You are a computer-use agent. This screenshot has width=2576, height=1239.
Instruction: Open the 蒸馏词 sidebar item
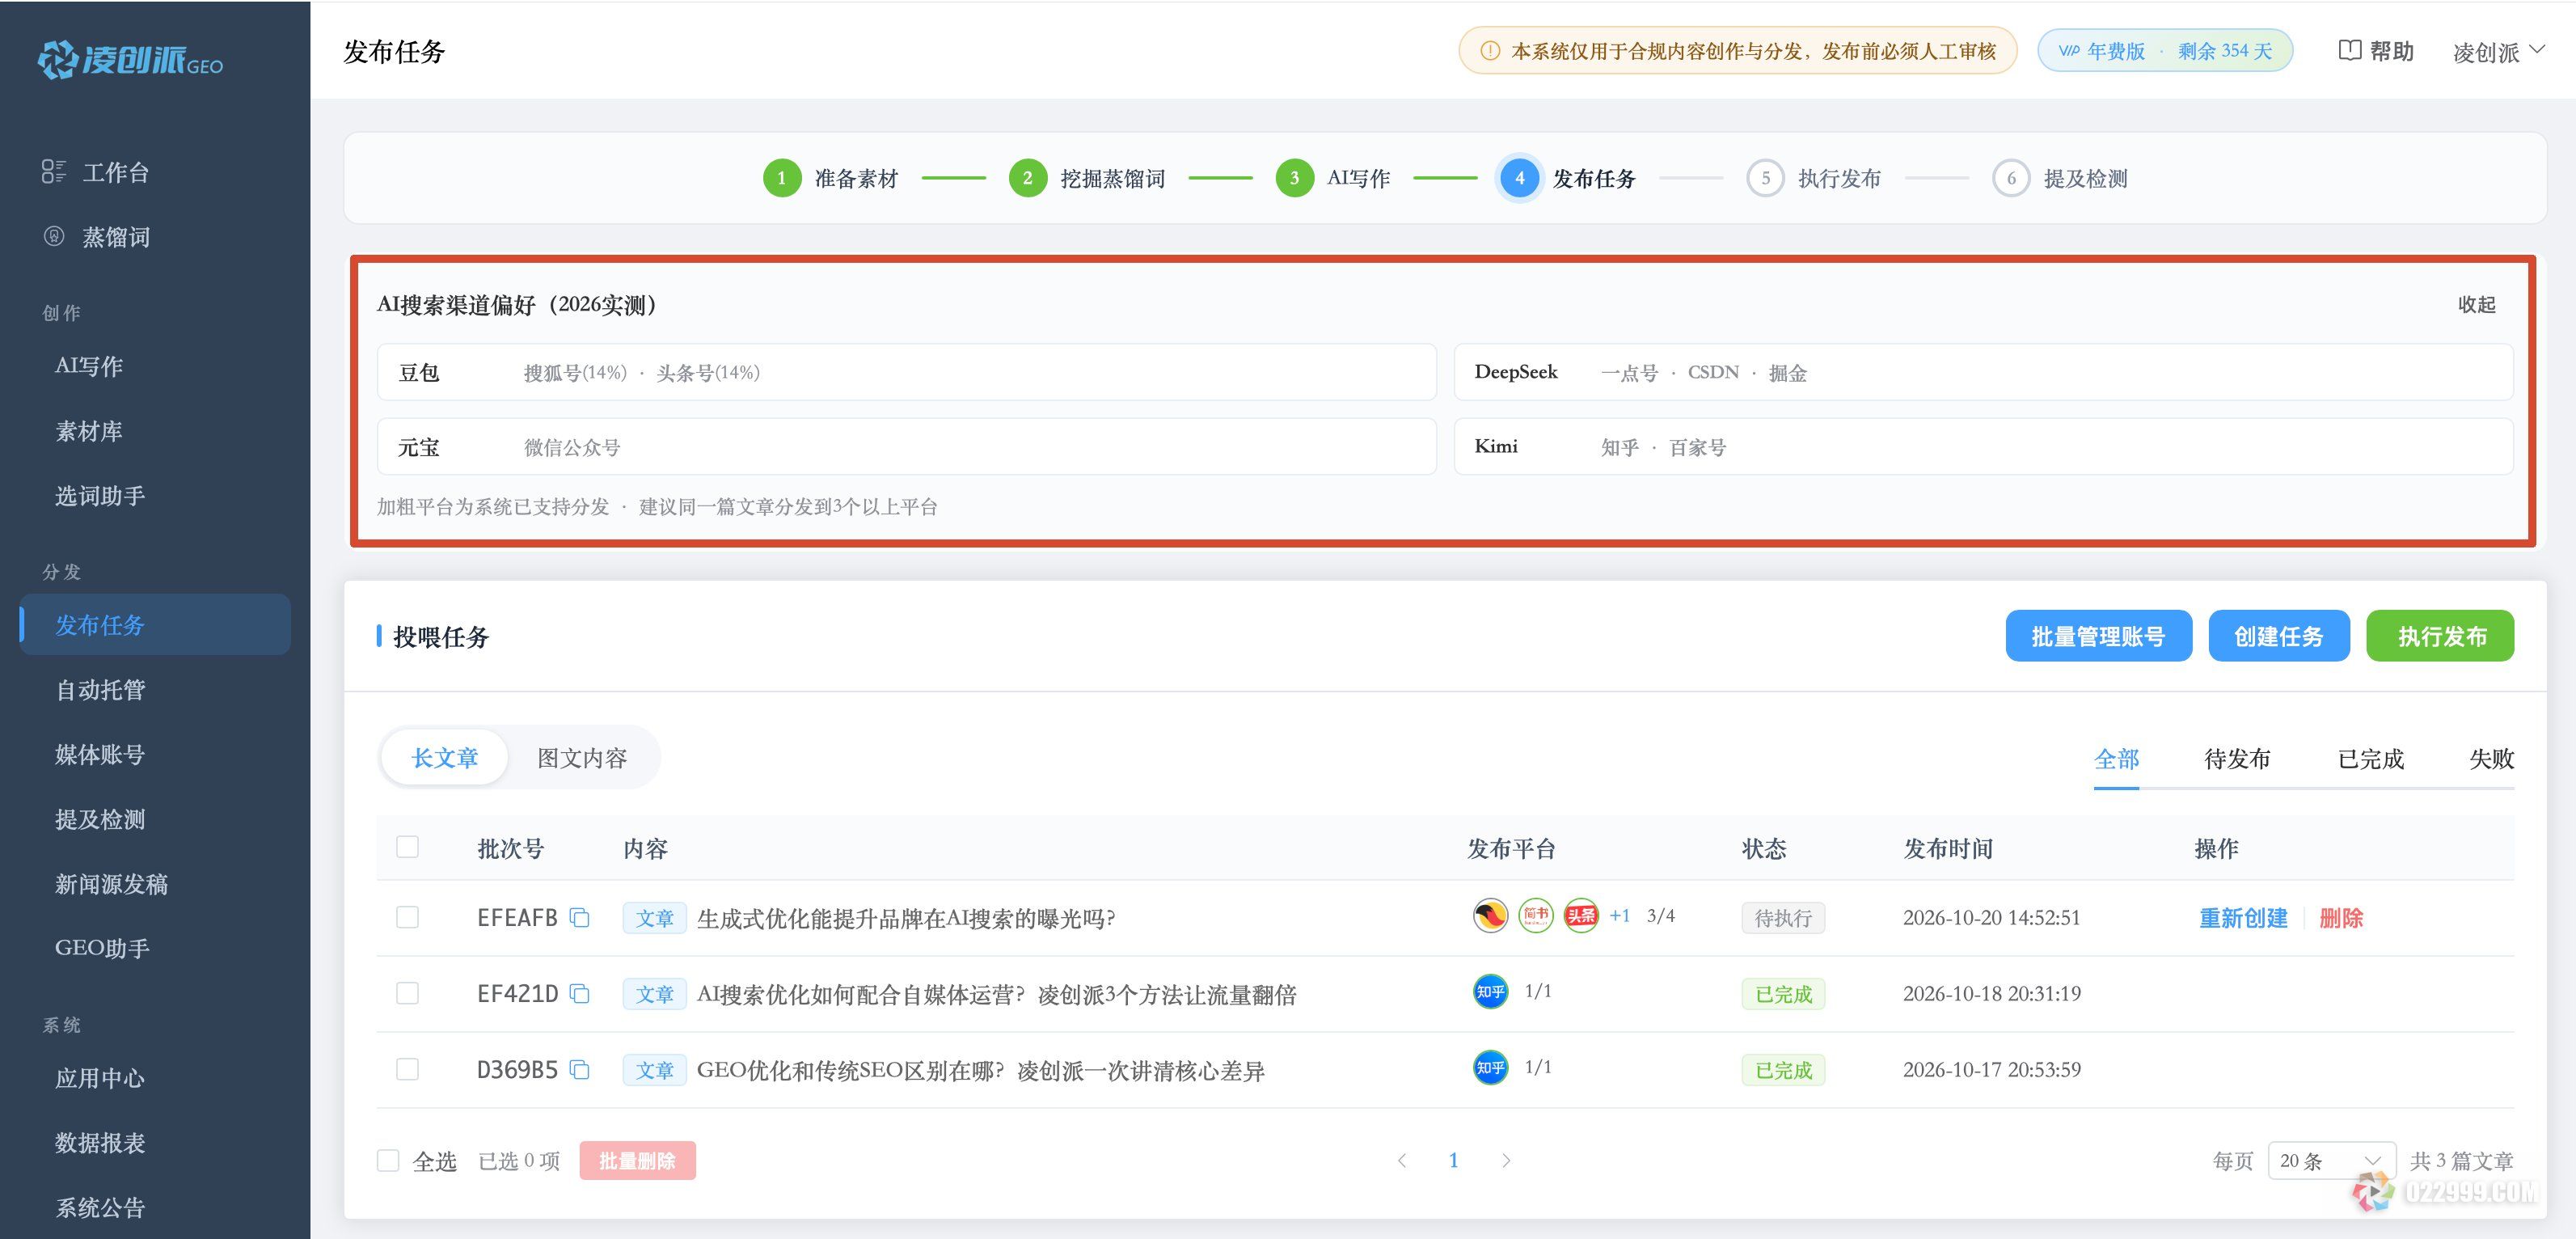coord(96,237)
